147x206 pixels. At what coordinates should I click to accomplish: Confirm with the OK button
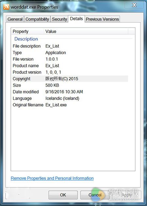click(x=63, y=195)
